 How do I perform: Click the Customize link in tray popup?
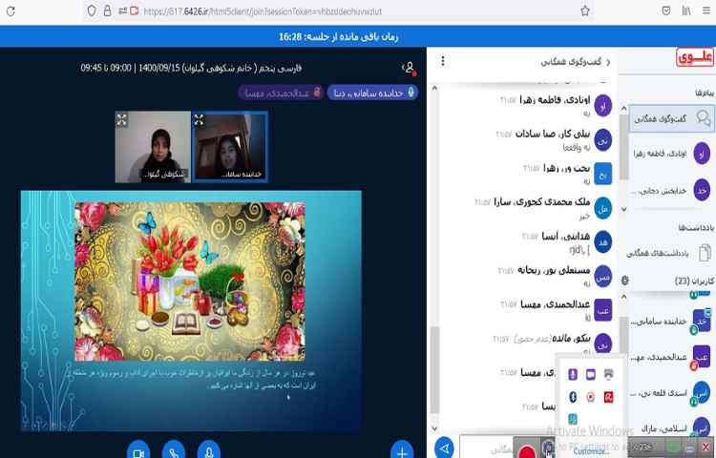[592, 450]
